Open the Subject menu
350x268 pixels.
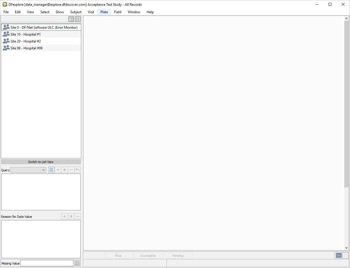[x=76, y=12]
